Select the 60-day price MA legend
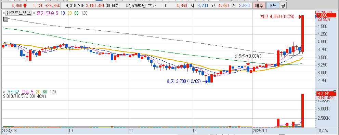The image size is (339, 135). 76,13
